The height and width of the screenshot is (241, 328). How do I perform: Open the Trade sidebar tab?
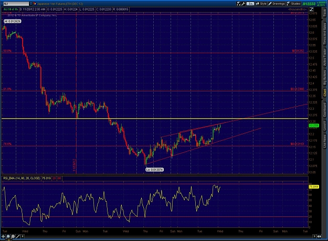325,13
